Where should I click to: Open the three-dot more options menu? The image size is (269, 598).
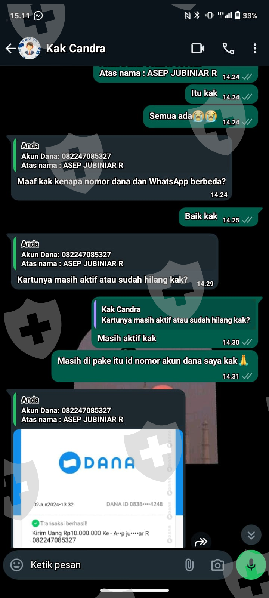pyautogui.click(x=255, y=49)
